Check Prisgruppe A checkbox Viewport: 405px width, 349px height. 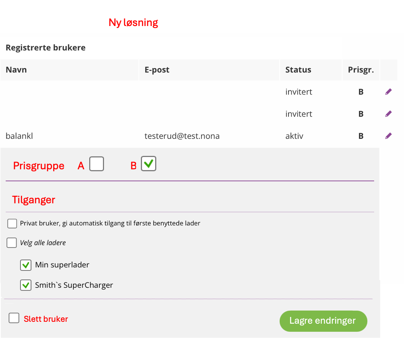[x=96, y=164]
